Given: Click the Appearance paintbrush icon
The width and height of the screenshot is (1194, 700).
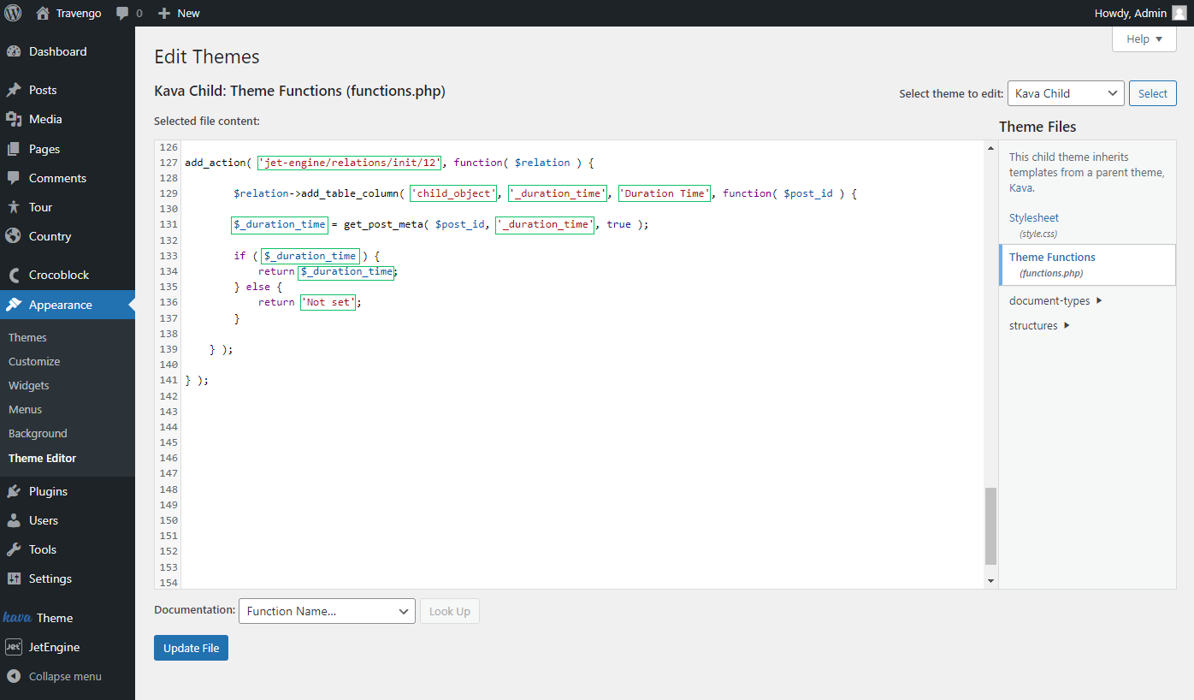Looking at the screenshot, I should pyautogui.click(x=14, y=305).
